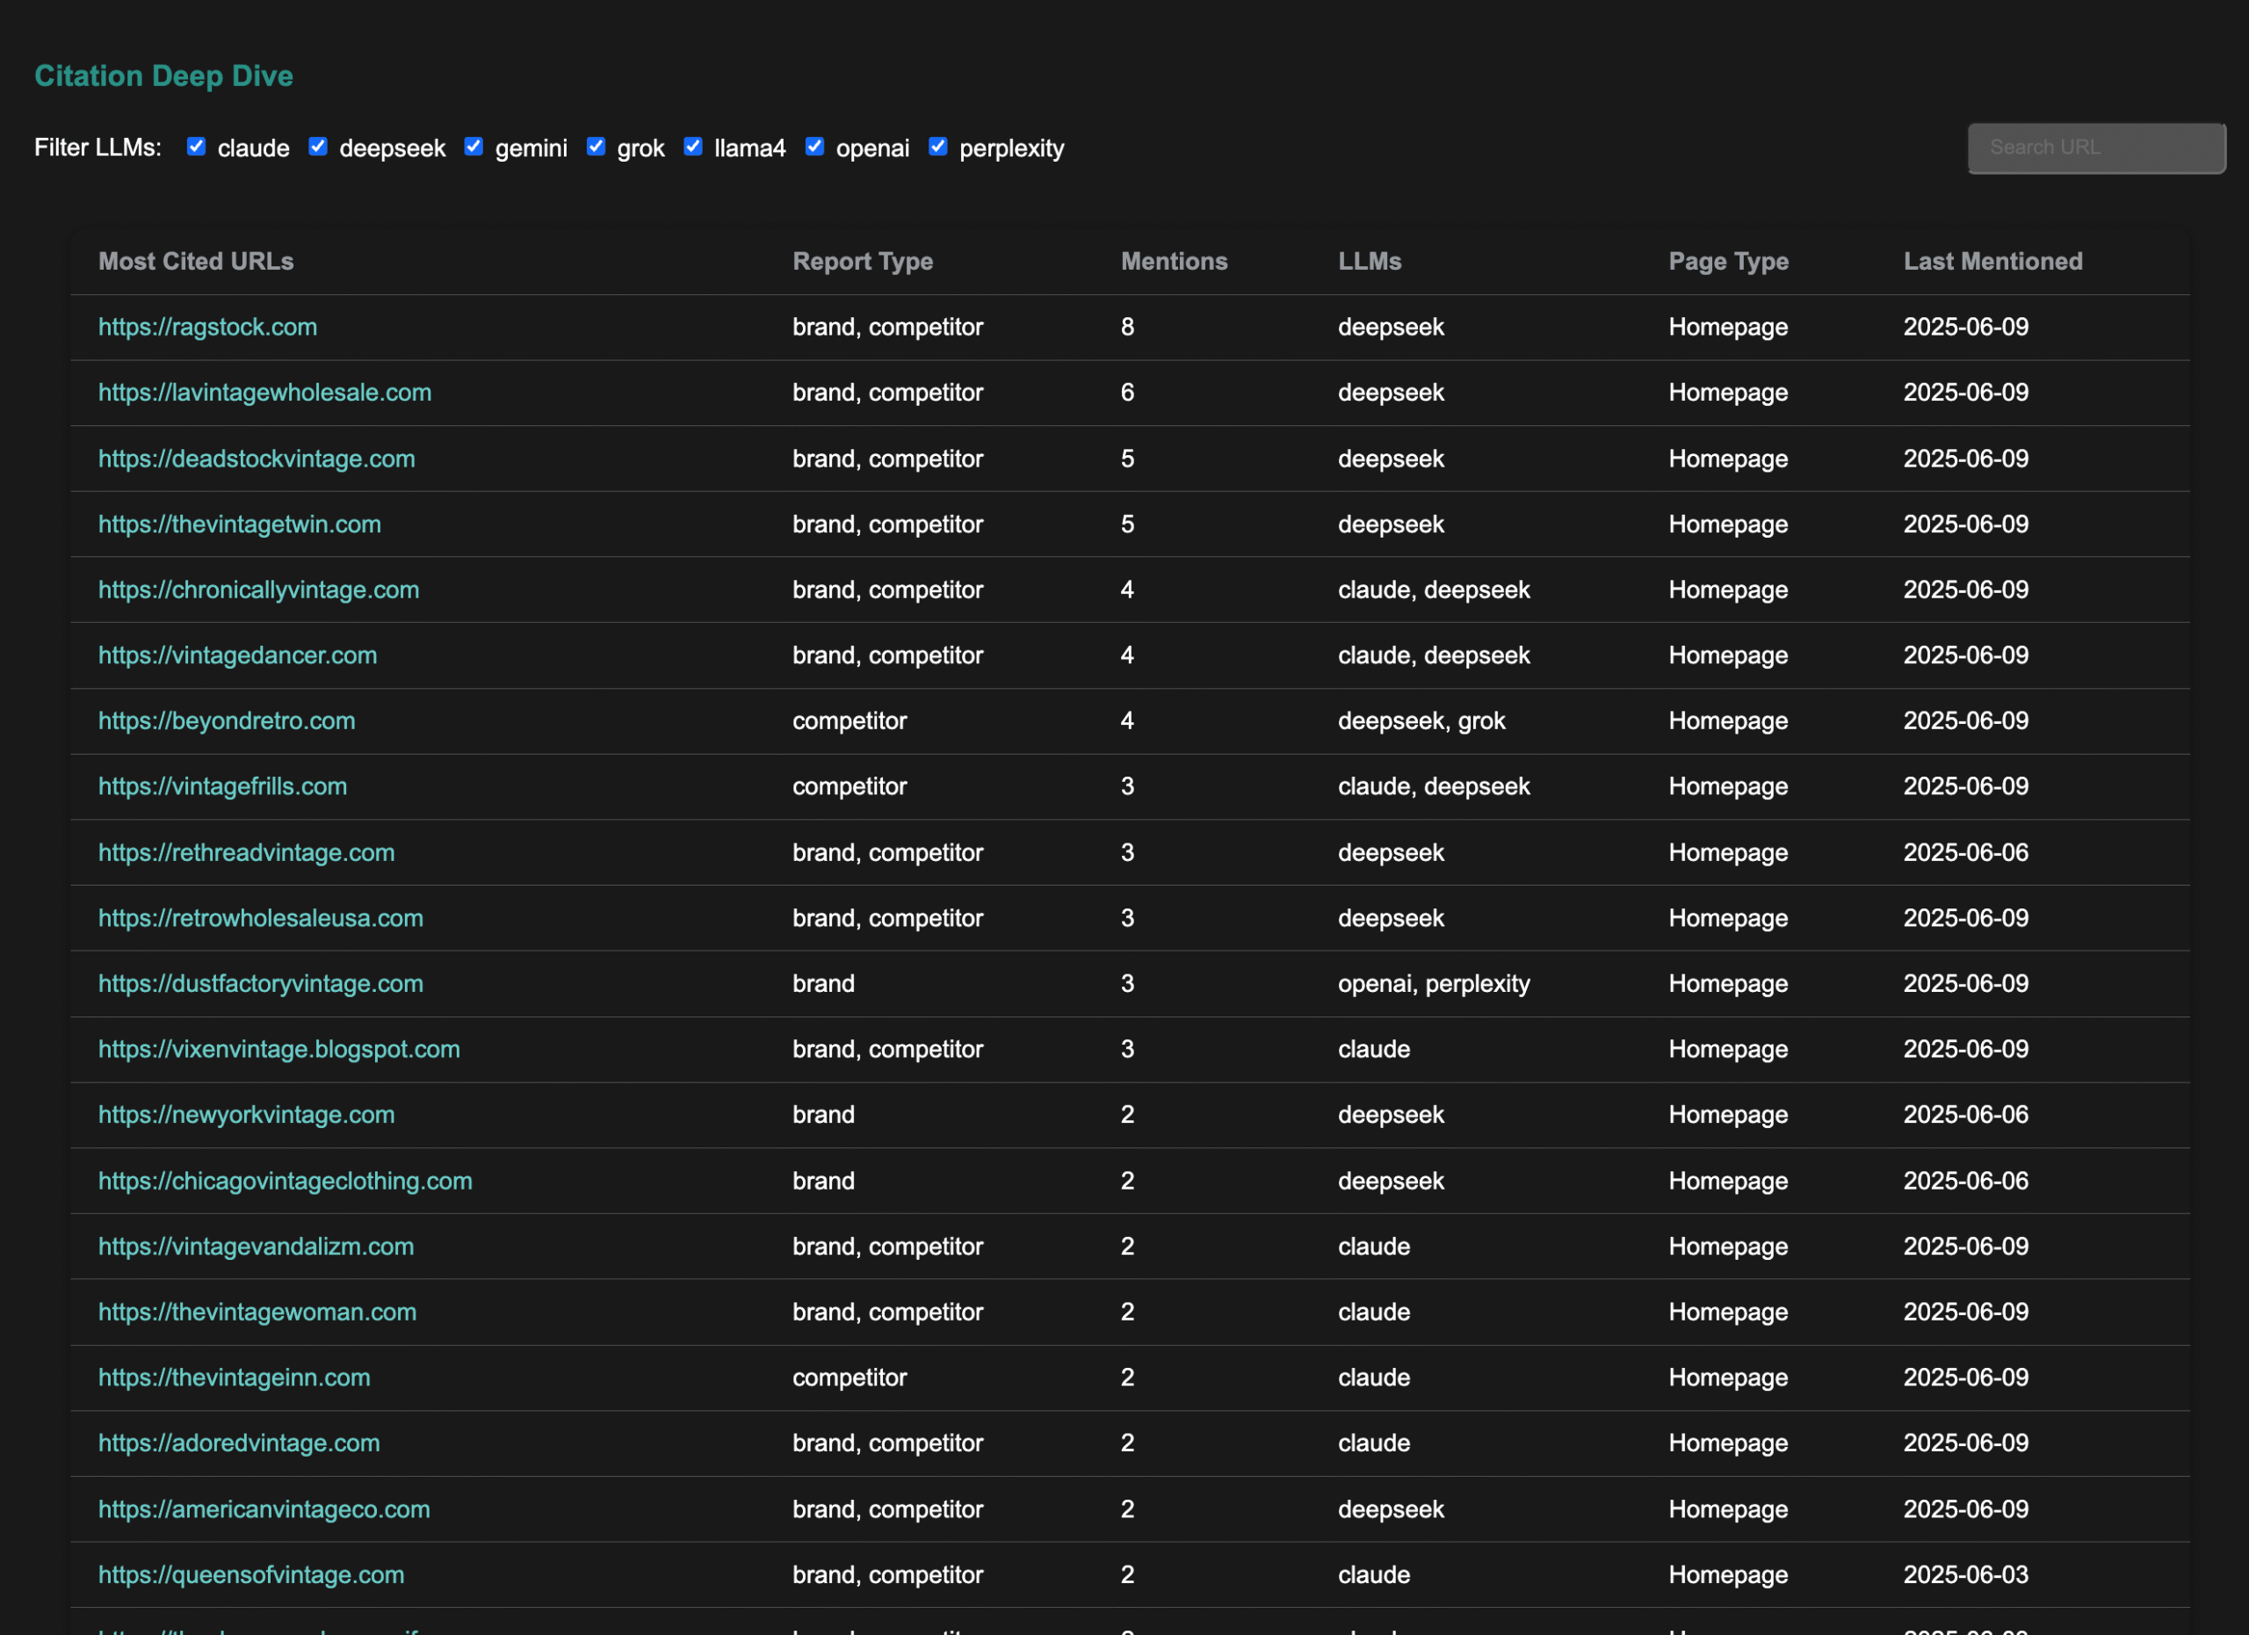
Task: Sort by Mentions column header
Action: point(1173,261)
